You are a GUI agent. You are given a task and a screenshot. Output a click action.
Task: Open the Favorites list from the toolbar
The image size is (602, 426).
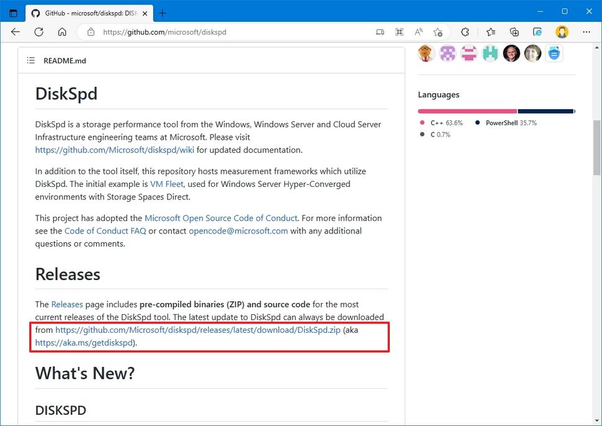490,31
